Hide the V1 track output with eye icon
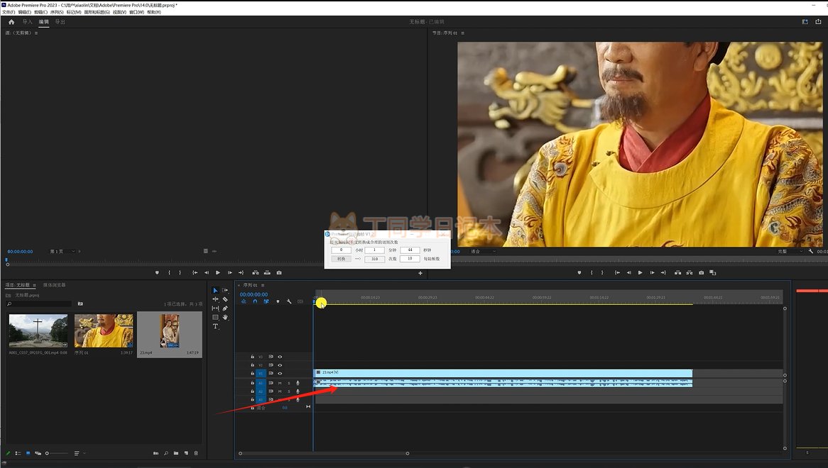828x468 pixels. [280, 373]
